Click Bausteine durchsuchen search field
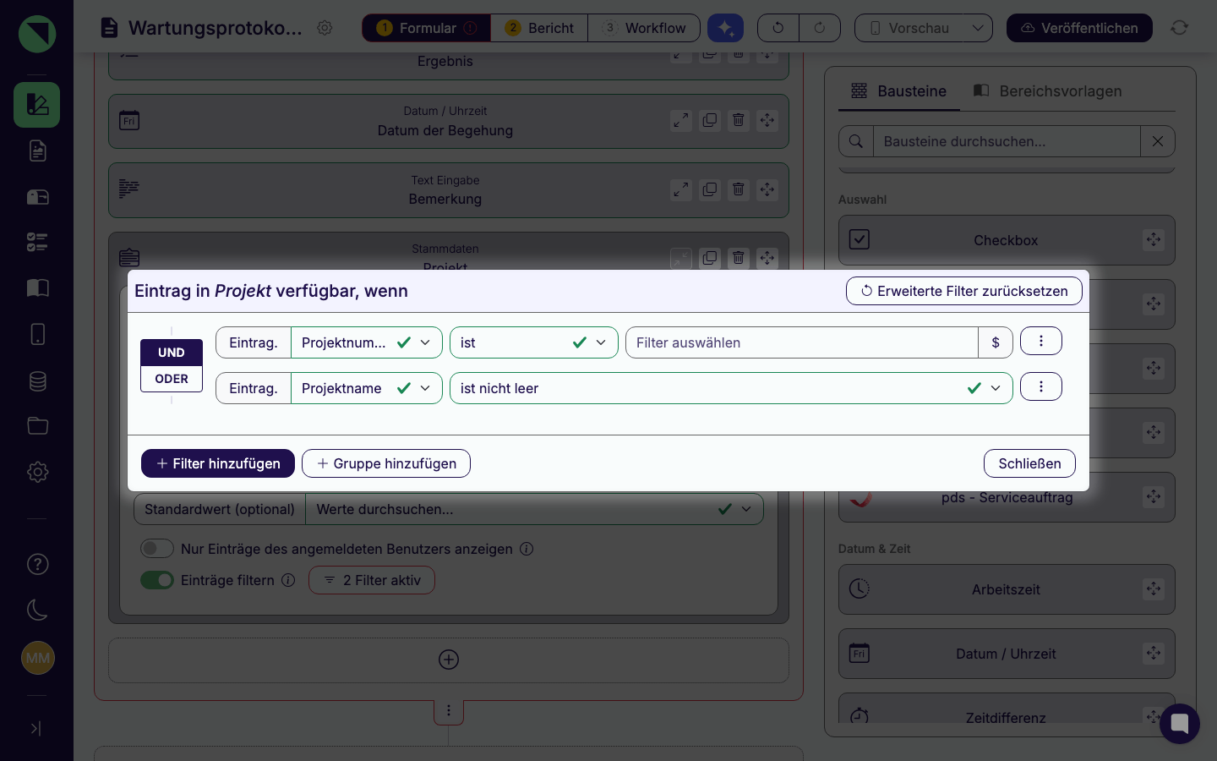 click(x=1007, y=141)
